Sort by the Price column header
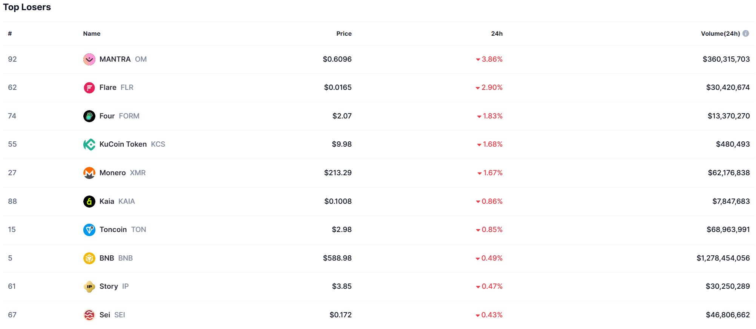 [x=344, y=34]
